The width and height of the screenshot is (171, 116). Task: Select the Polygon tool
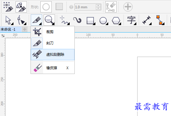116,21
